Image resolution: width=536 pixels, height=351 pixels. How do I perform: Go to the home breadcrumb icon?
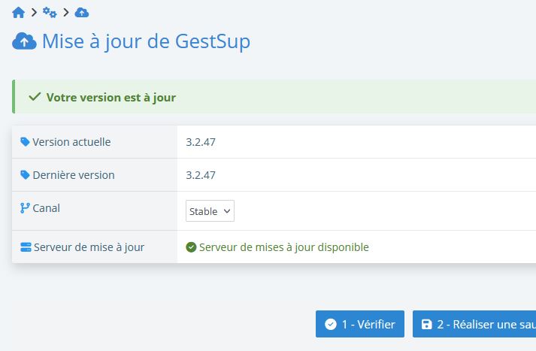tap(19, 13)
